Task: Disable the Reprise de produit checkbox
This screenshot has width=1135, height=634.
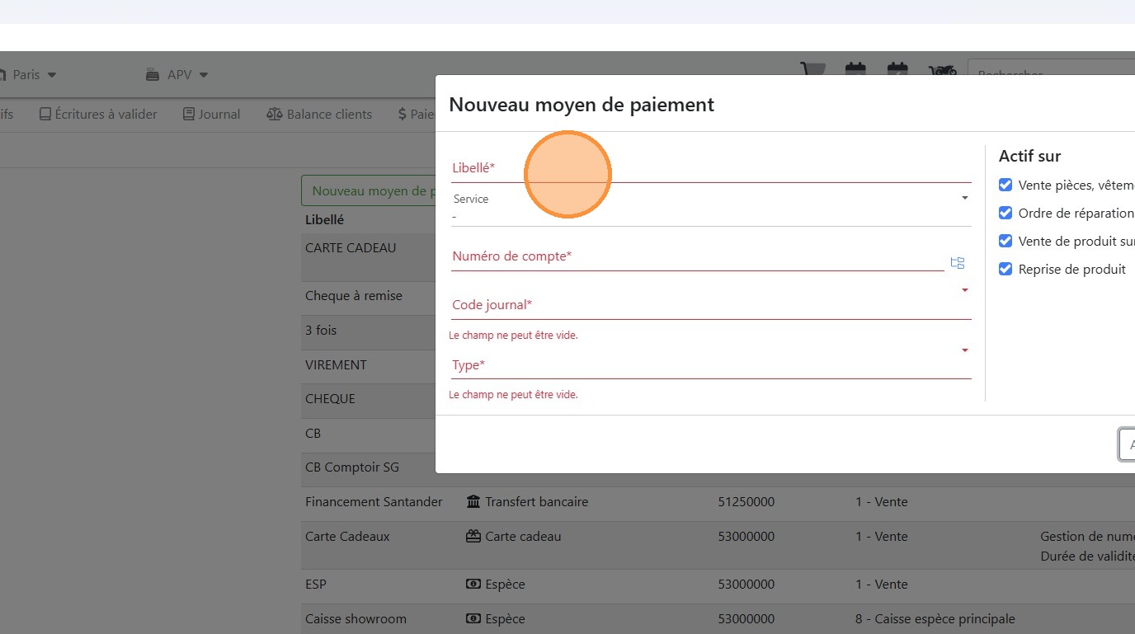Action: coord(1005,270)
